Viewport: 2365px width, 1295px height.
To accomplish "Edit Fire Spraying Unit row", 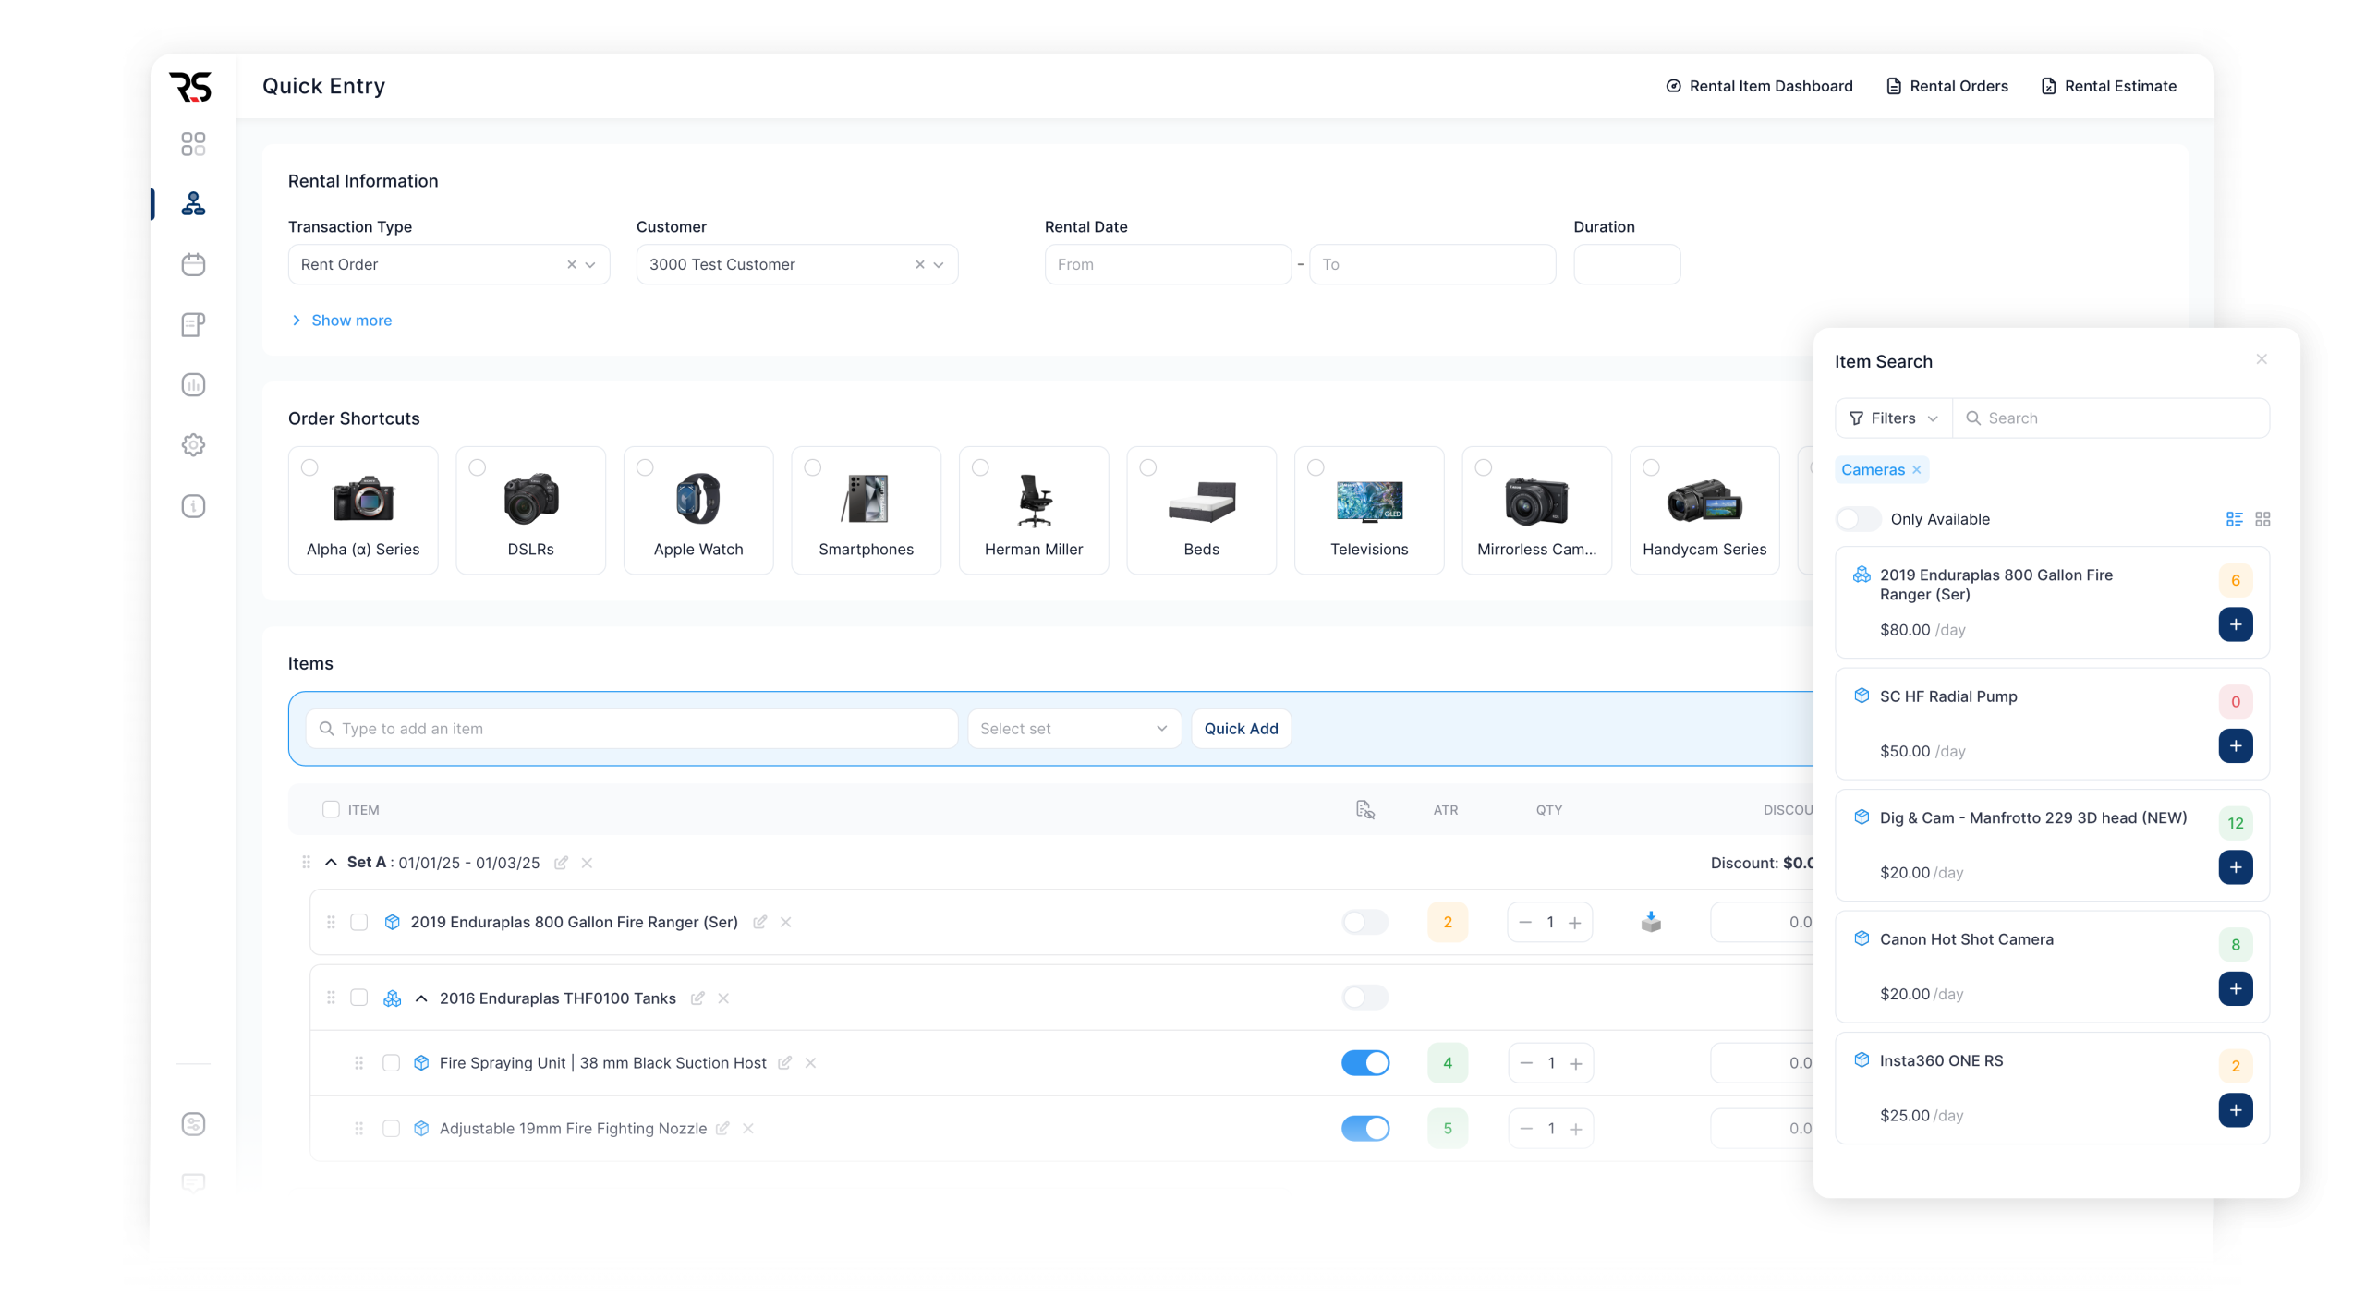I will (x=784, y=1062).
